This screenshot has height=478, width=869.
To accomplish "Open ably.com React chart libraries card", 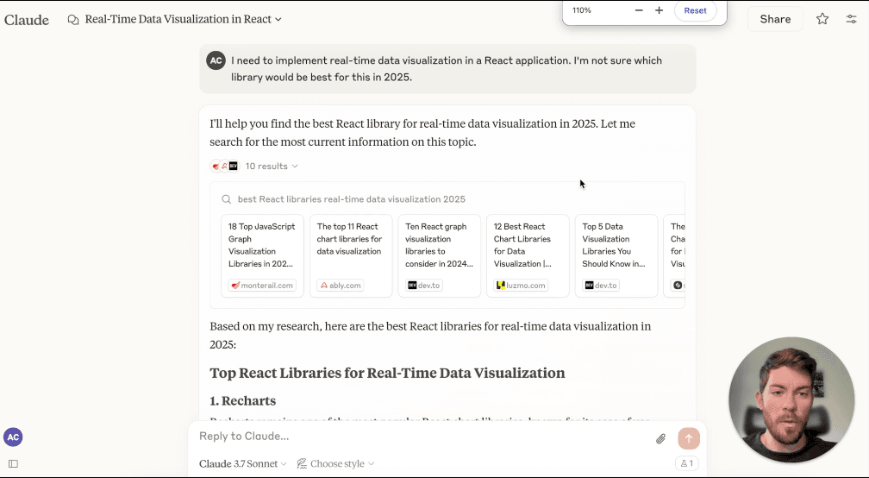I will tap(351, 255).
